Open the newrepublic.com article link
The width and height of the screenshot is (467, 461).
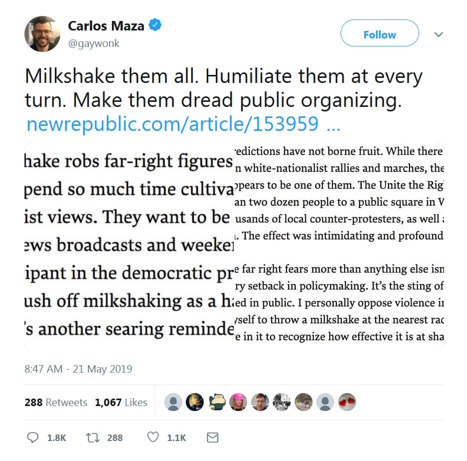click(x=182, y=124)
